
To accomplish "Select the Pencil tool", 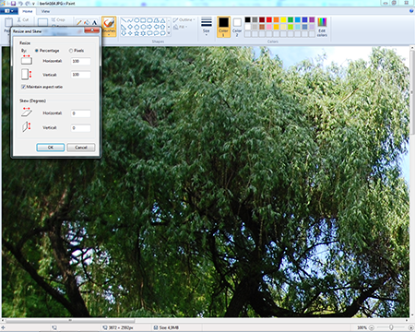I will pos(79,22).
